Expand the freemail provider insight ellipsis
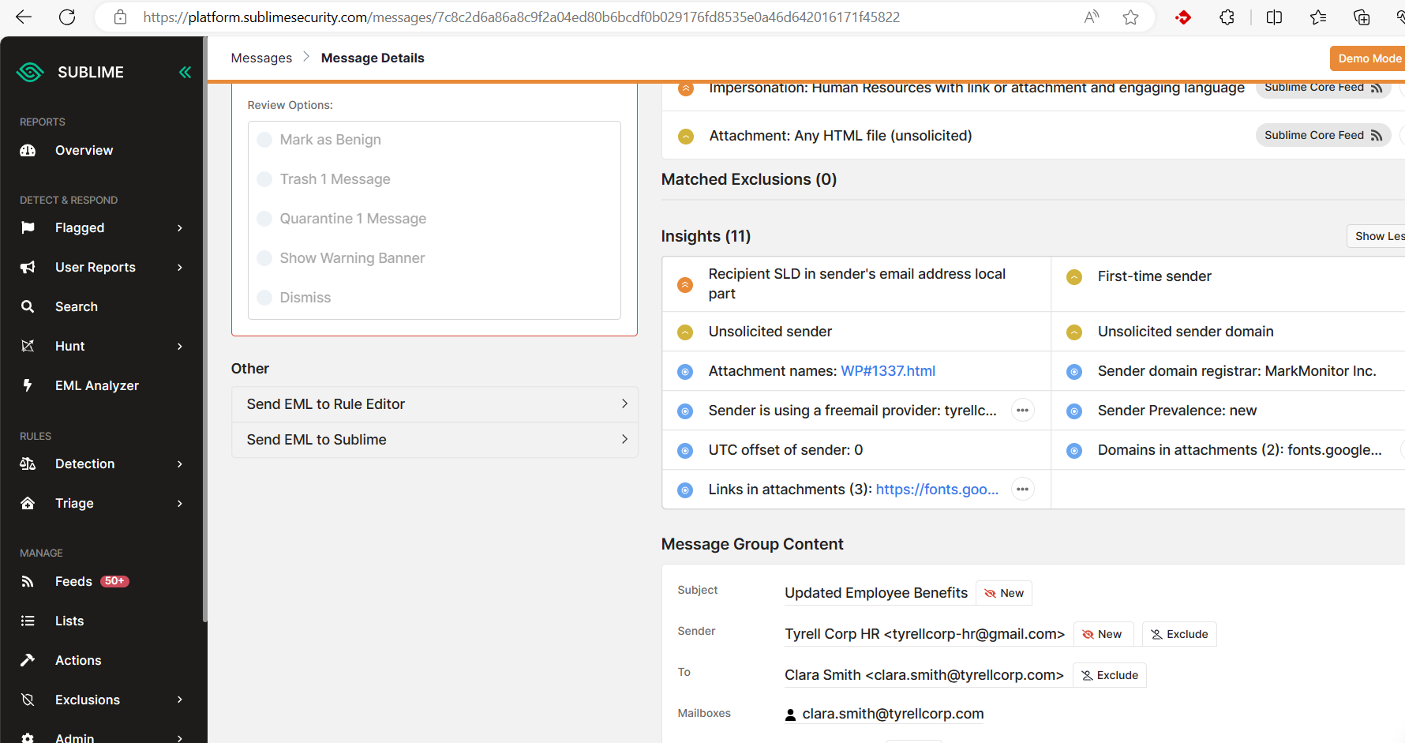This screenshot has width=1405, height=743. [1022, 411]
